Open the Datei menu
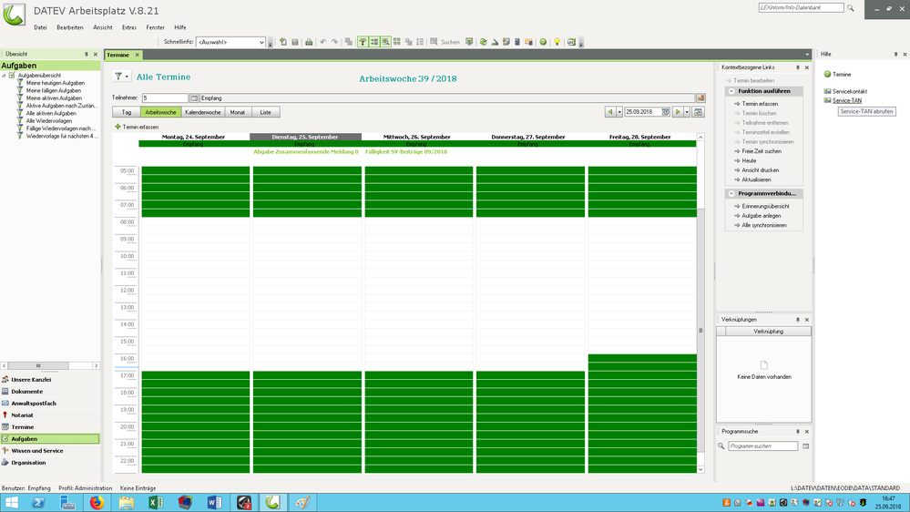The image size is (910, 512). 40,27
